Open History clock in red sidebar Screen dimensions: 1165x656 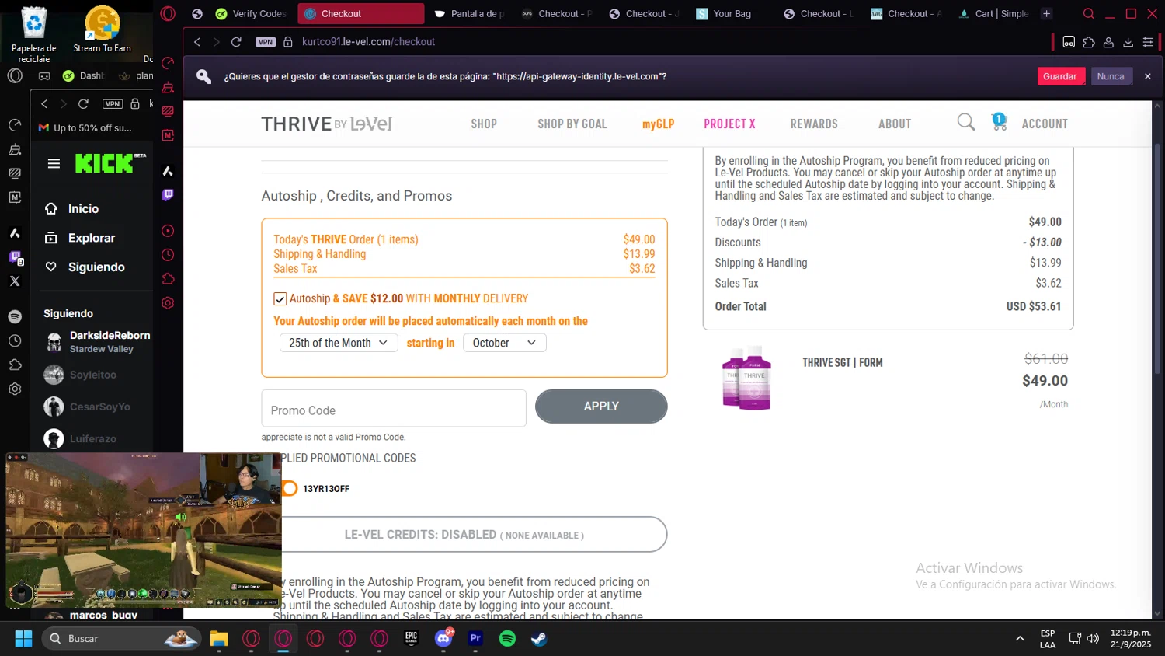[x=168, y=255]
